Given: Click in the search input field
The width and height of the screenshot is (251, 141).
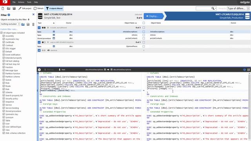Looking at the screenshot, I should [x=204, y=8].
